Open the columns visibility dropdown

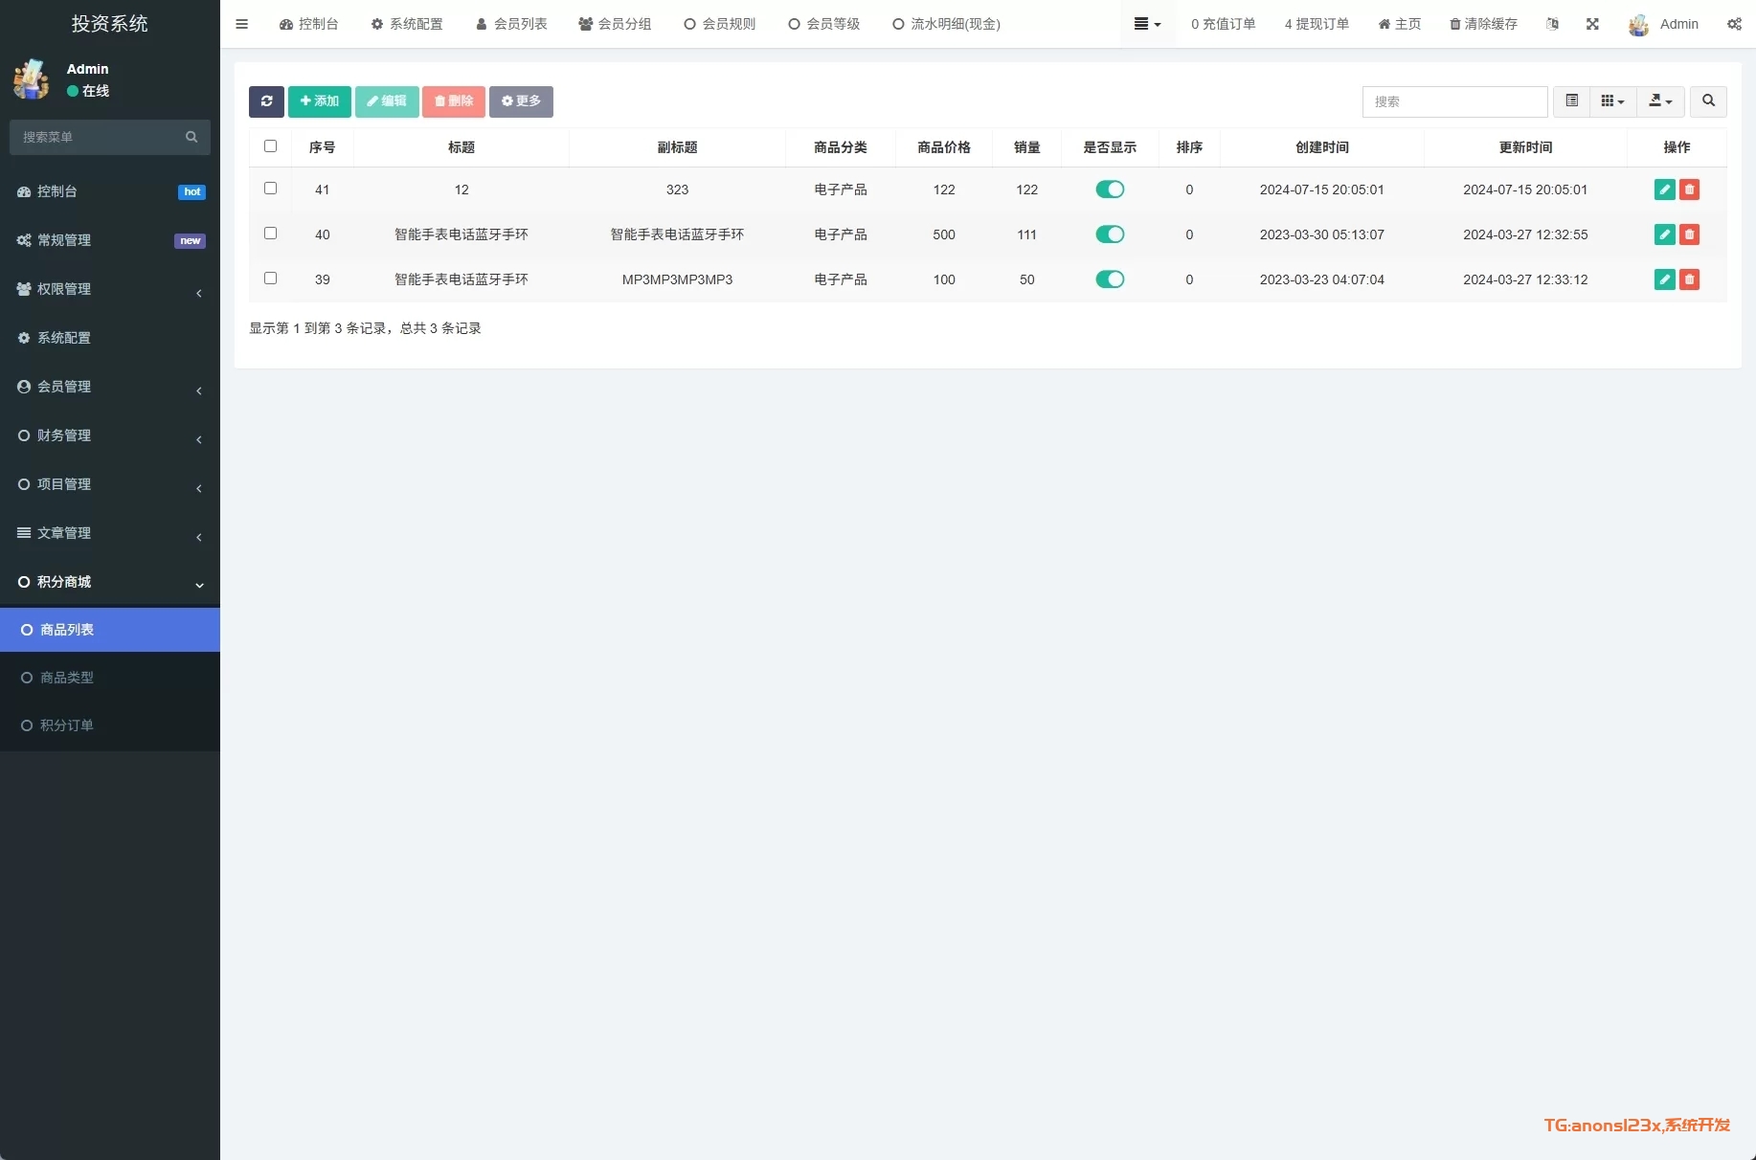coord(1612,101)
